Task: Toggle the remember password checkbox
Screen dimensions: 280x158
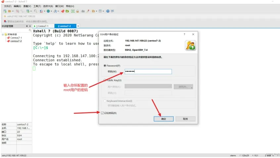Action: [x=102, y=113]
